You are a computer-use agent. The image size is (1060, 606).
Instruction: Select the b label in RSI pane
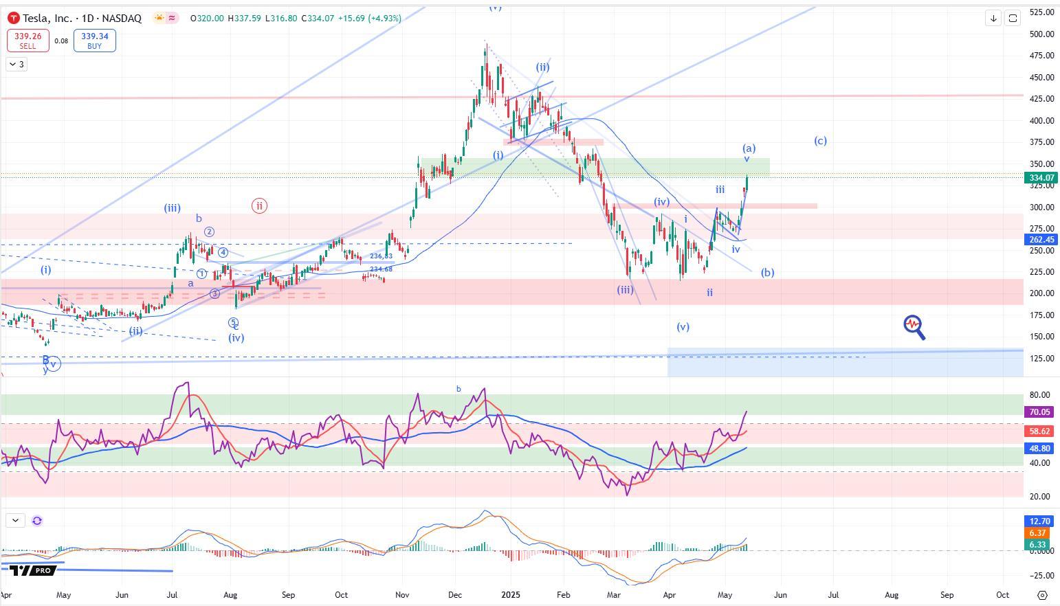tap(459, 389)
